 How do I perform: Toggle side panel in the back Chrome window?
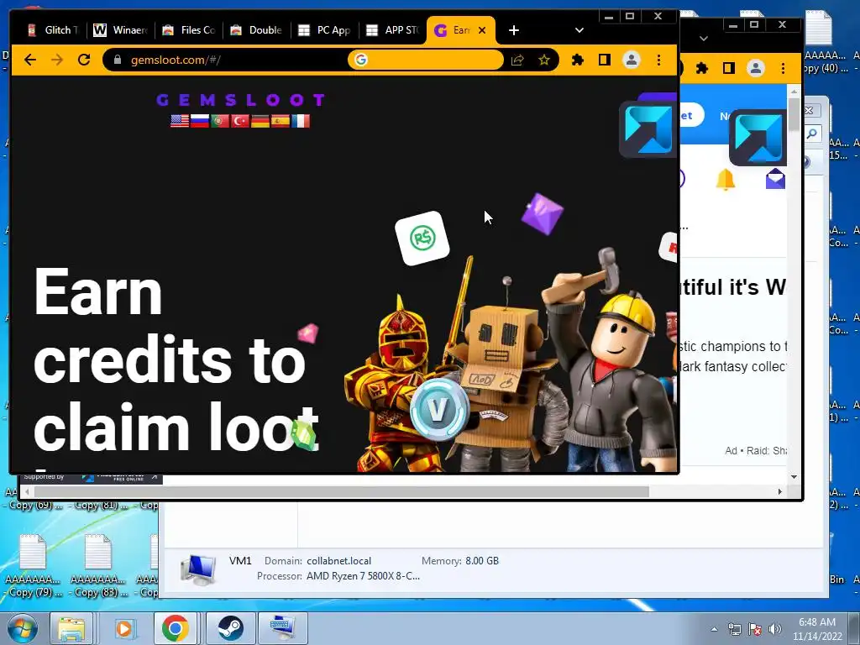[729, 68]
